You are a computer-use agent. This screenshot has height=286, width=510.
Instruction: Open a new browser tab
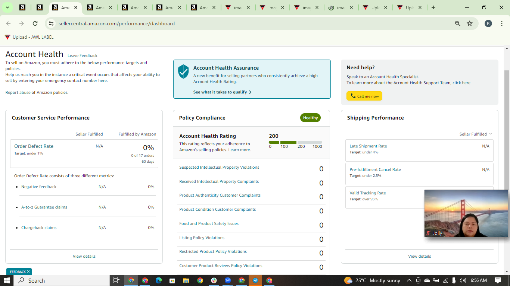tap(433, 7)
